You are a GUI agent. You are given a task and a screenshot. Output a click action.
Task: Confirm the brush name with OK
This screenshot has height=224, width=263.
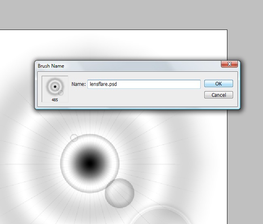tap(218, 83)
